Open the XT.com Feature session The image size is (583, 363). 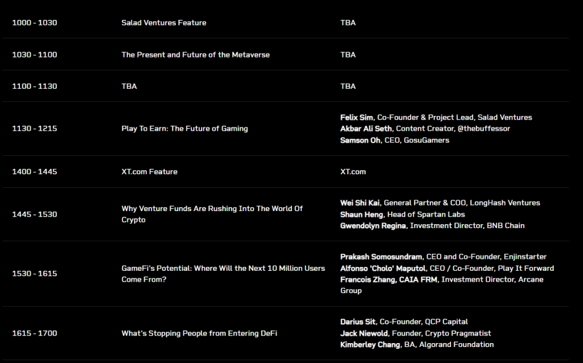click(150, 172)
